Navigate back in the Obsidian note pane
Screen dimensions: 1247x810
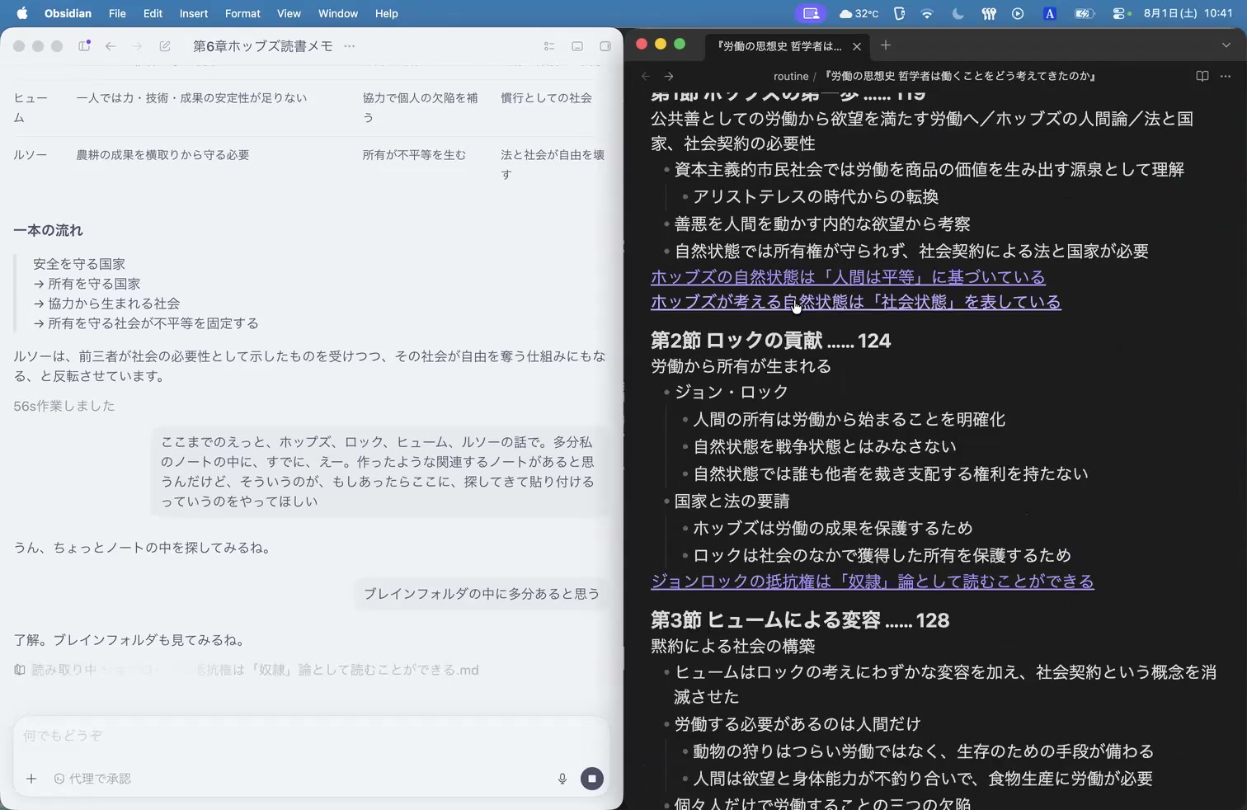pos(646,76)
